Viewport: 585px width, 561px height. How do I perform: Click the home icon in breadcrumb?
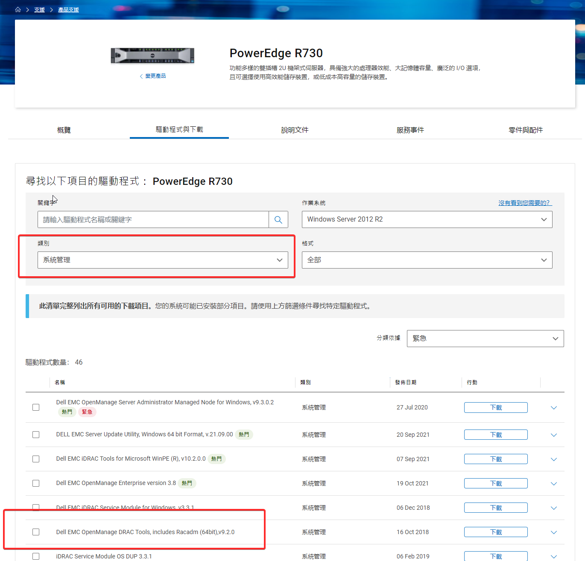(x=18, y=9)
